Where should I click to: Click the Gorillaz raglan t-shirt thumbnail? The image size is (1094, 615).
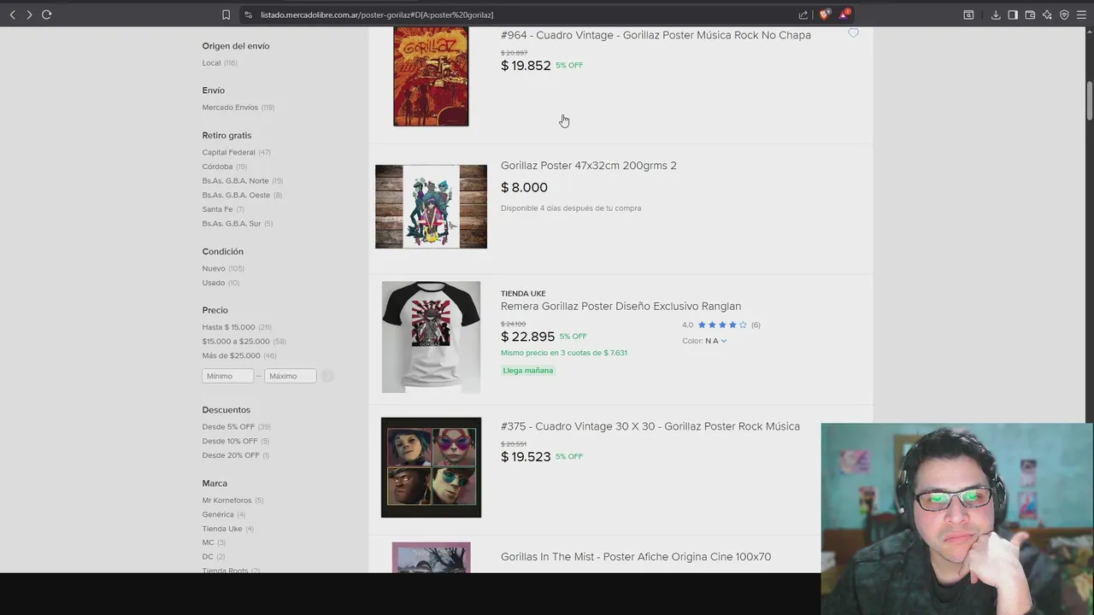coord(431,337)
